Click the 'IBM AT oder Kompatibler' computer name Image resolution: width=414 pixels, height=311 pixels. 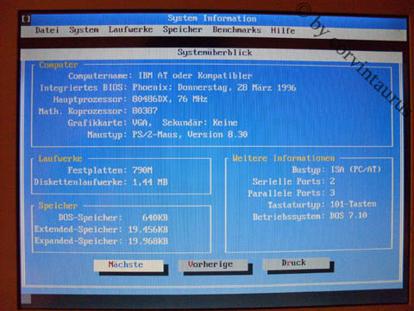click(195, 76)
